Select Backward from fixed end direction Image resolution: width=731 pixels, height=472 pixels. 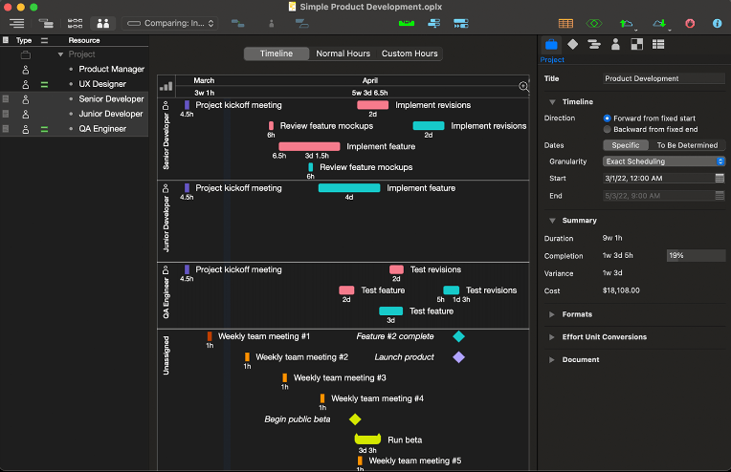click(x=608, y=129)
